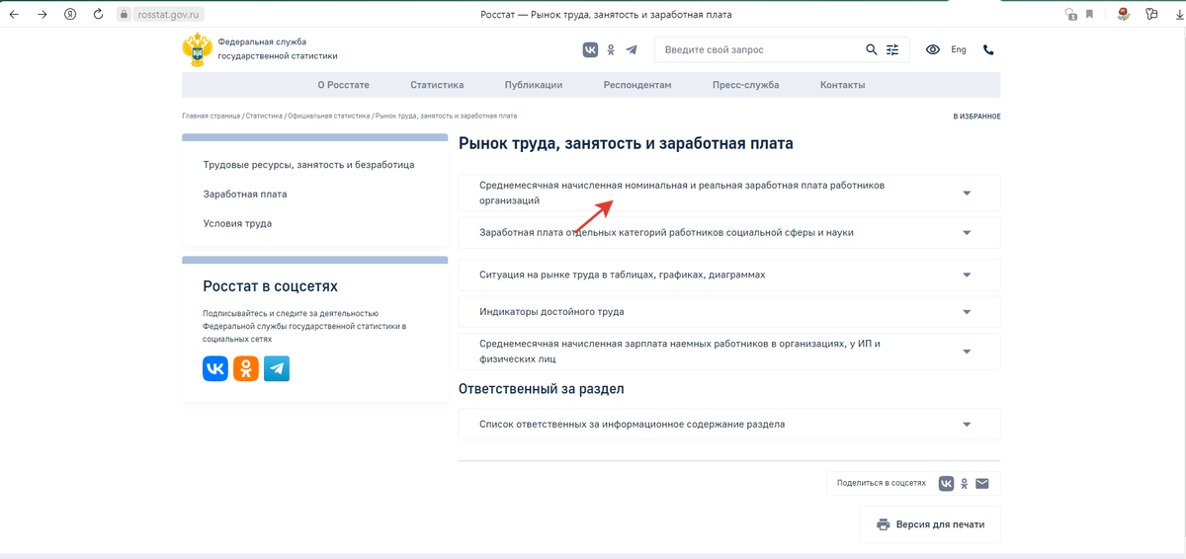Open the Telegram icon in the header
Screen dimensions: 1186x559
pos(631,49)
